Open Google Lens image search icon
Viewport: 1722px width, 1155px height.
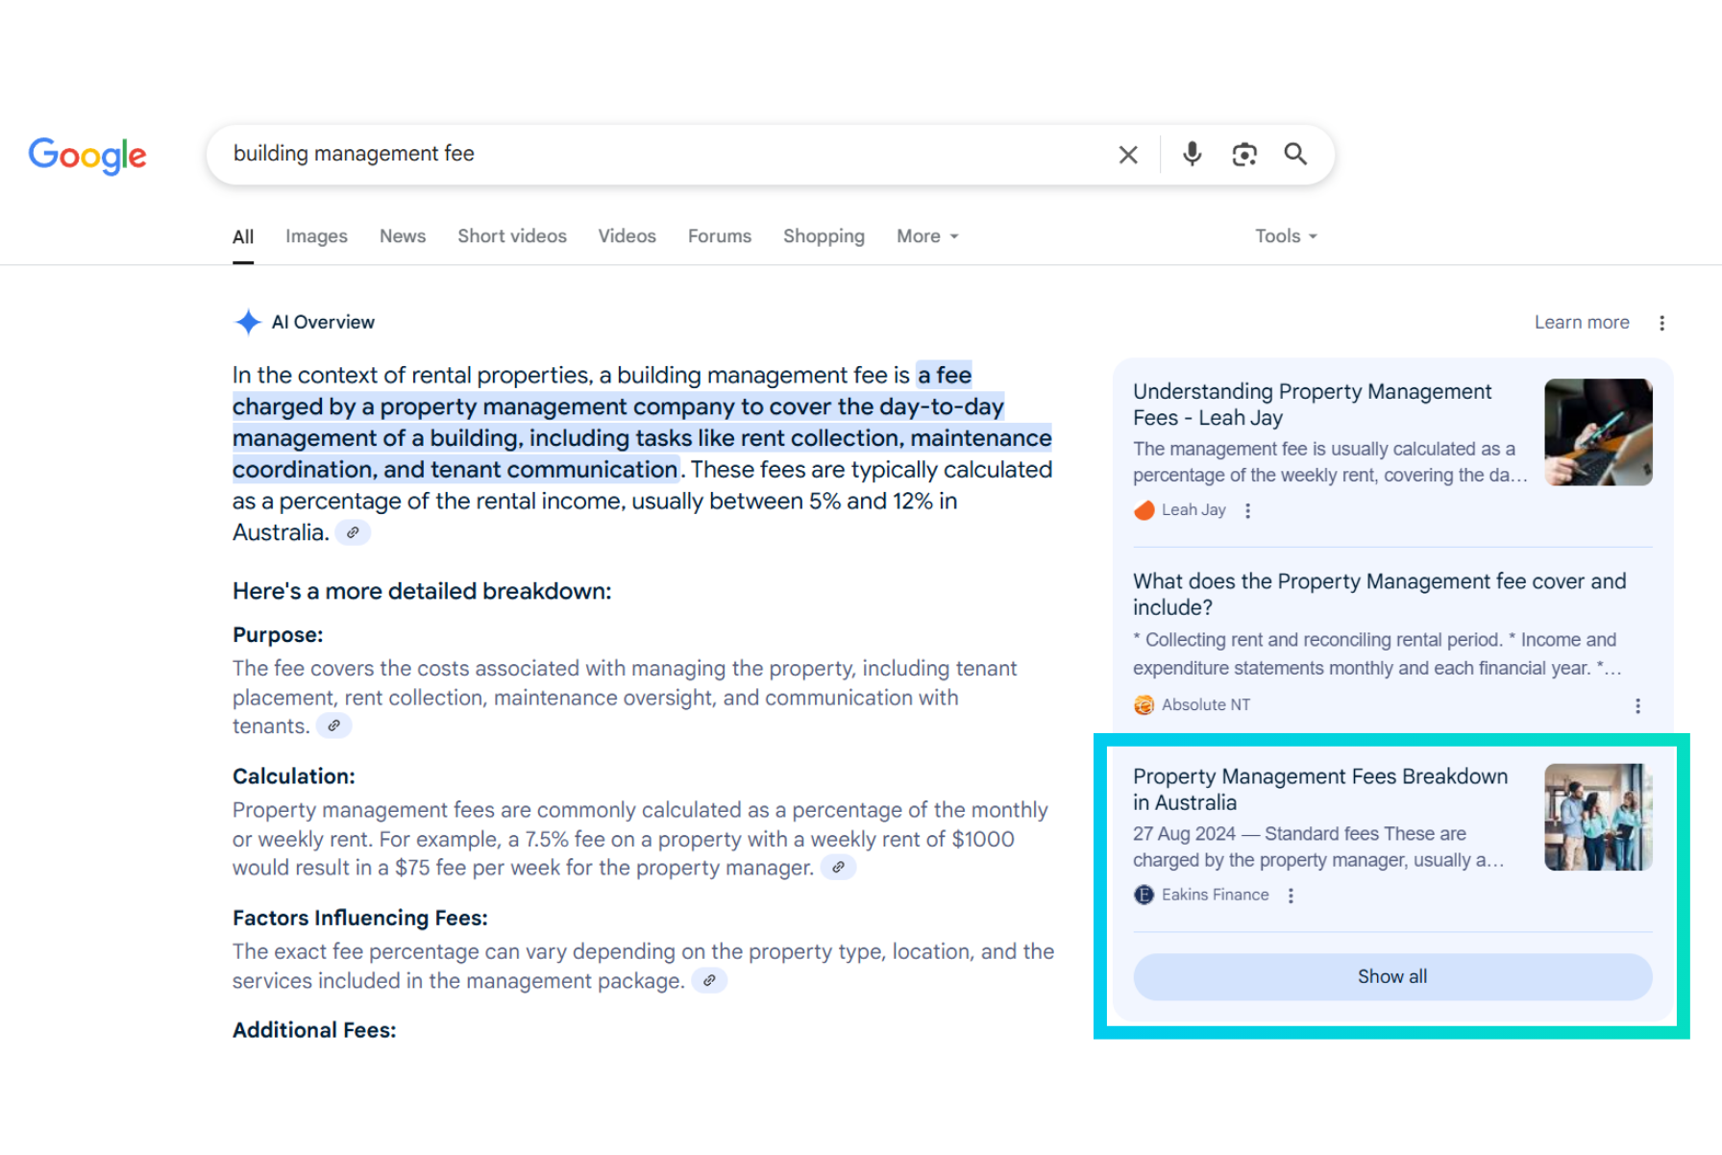[1244, 155]
